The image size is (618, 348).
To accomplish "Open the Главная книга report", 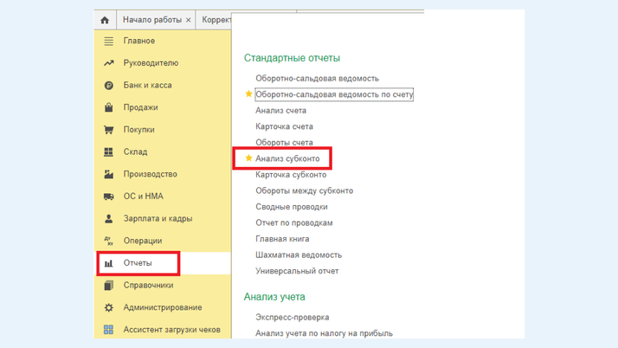I will click(282, 239).
